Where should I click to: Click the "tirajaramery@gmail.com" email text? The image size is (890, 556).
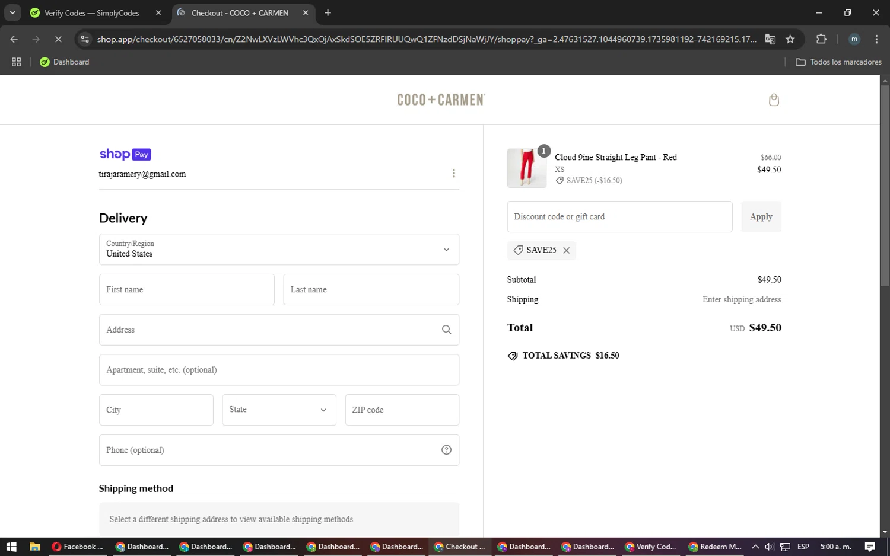click(x=142, y=174)
